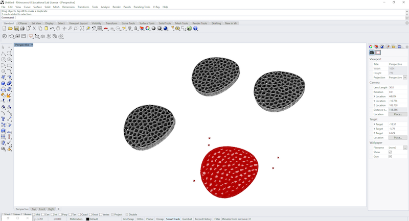
Task: Open the Help question mark icon
Action: click(x=195, y=29)
